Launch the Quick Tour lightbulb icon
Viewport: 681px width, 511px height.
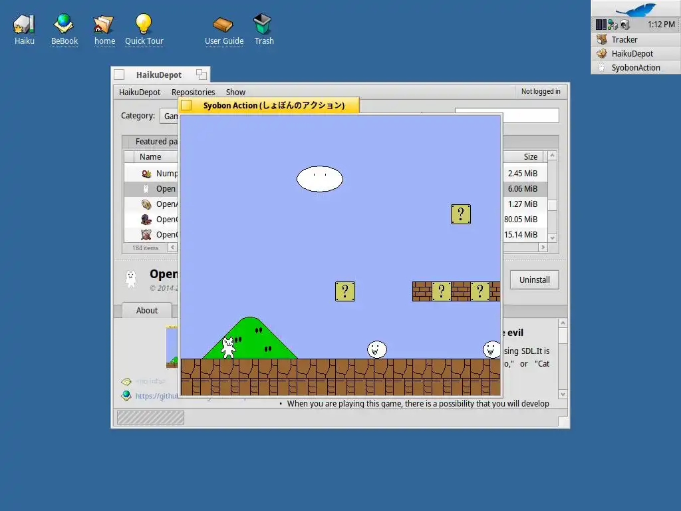[x=144, y=24]
